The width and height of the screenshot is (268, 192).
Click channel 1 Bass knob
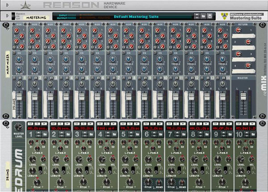click(19, 69)
